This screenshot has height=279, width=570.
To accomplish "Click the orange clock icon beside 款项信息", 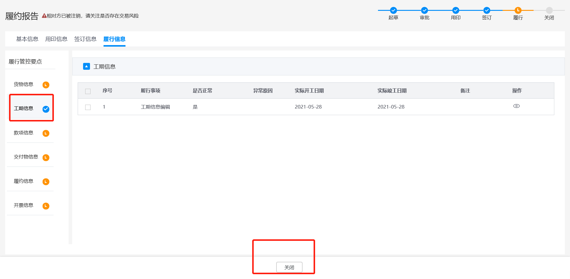I will click(x=46, y=133).
